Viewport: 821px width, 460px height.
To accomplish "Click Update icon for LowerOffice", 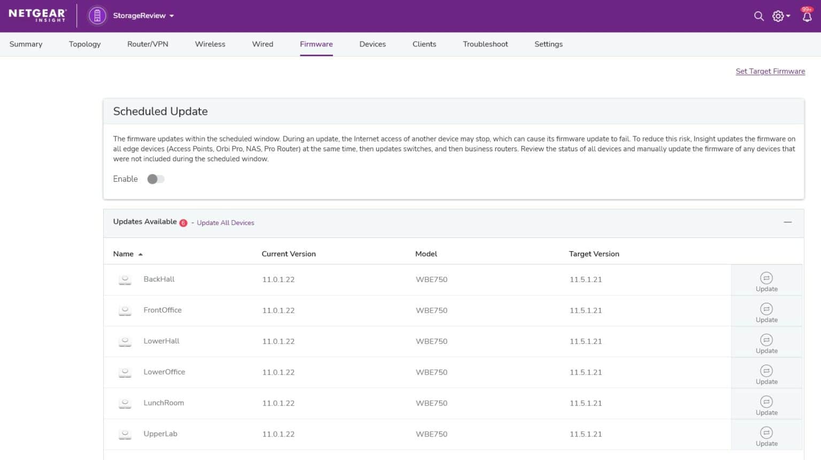I will tap(766, 371).
